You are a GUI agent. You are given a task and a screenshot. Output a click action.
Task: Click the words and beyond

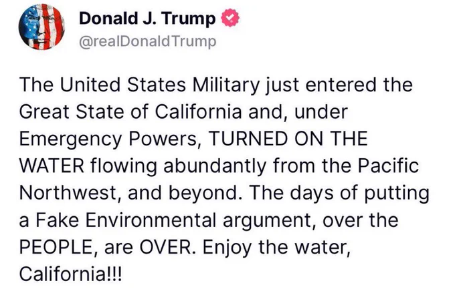click(182, 194)
